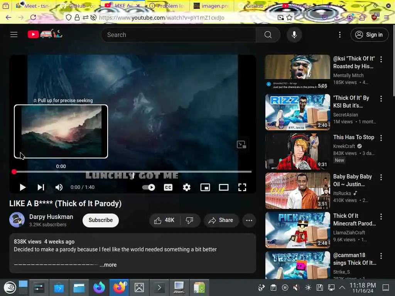Viewport: 395px width, 296px height.
Task: Toggle closed captions with the CC button
Action: 168,187
